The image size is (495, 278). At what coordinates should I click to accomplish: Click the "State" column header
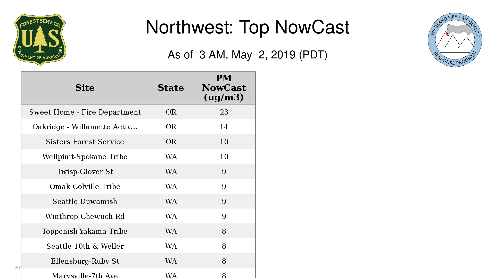point(171,88)
